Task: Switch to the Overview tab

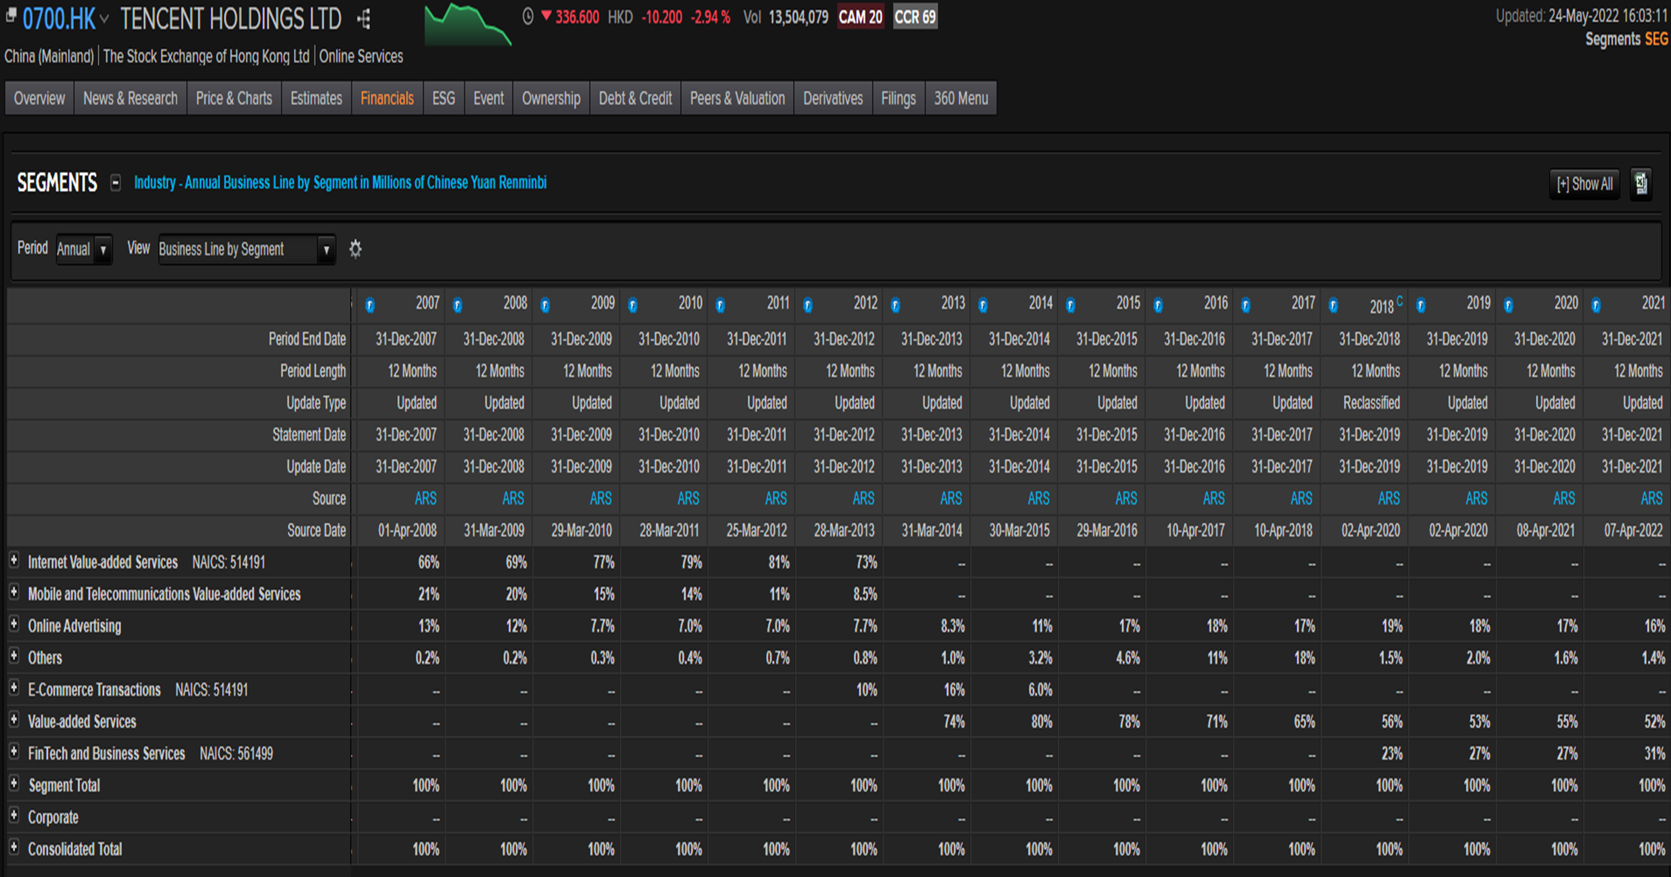Action: click(40, 99)
